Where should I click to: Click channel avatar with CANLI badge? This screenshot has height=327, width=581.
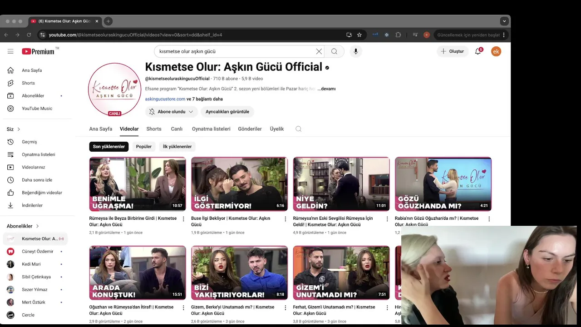coord(114,90)
